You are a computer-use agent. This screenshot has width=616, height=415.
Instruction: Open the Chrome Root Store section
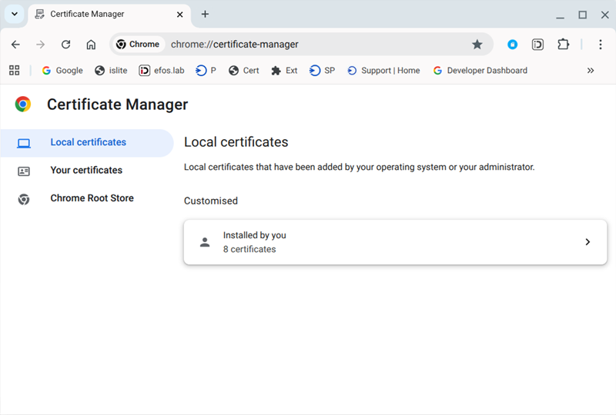pyautogui.click(x=92, y=198)
